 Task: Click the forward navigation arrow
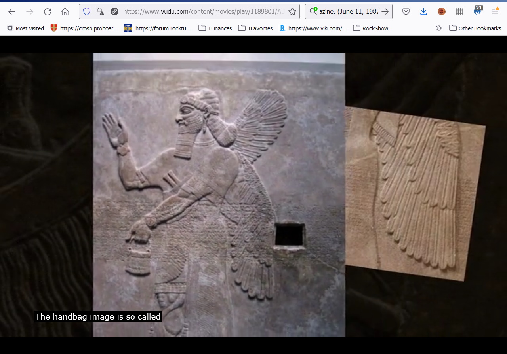pyautogui.click(x=30, y=12)
